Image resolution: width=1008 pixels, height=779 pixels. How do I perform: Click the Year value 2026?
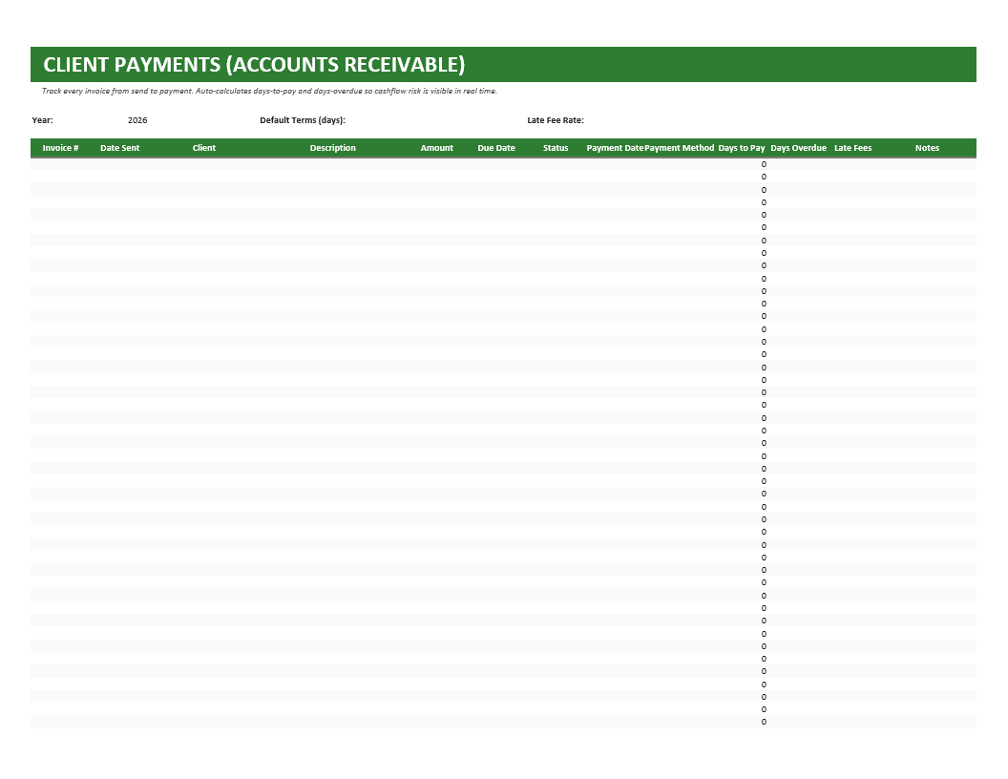pyautogui.click(x=137, y=120)
